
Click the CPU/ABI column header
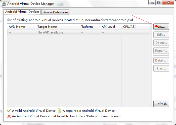(x=136, y=27)
